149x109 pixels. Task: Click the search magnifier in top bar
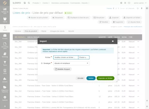point(29,3)
